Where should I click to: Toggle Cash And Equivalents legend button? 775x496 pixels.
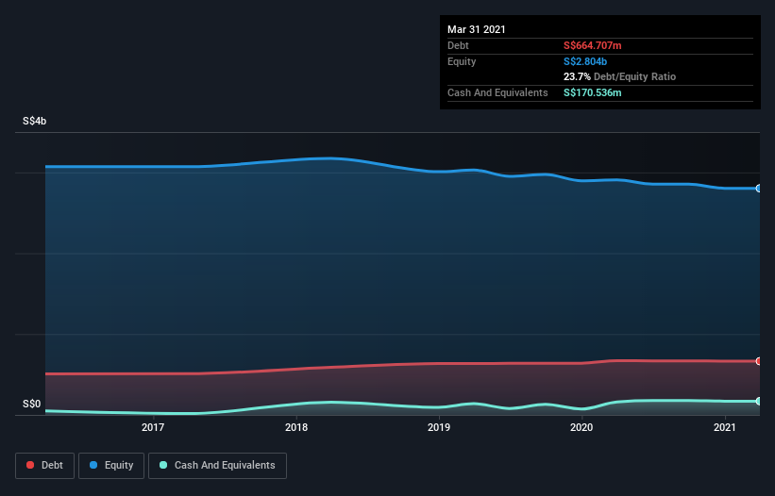pos(217,466)
